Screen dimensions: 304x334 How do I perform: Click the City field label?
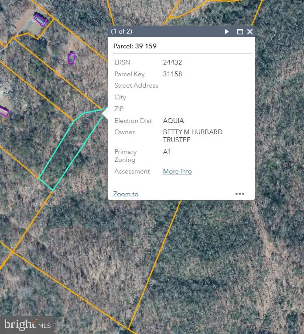[120, 97]
